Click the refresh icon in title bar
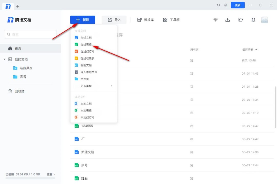Screen dimensions: 277x184 (x=218, y=5)
